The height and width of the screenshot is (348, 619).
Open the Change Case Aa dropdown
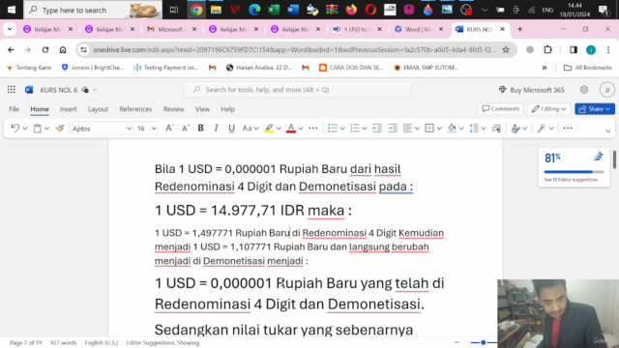251,129
